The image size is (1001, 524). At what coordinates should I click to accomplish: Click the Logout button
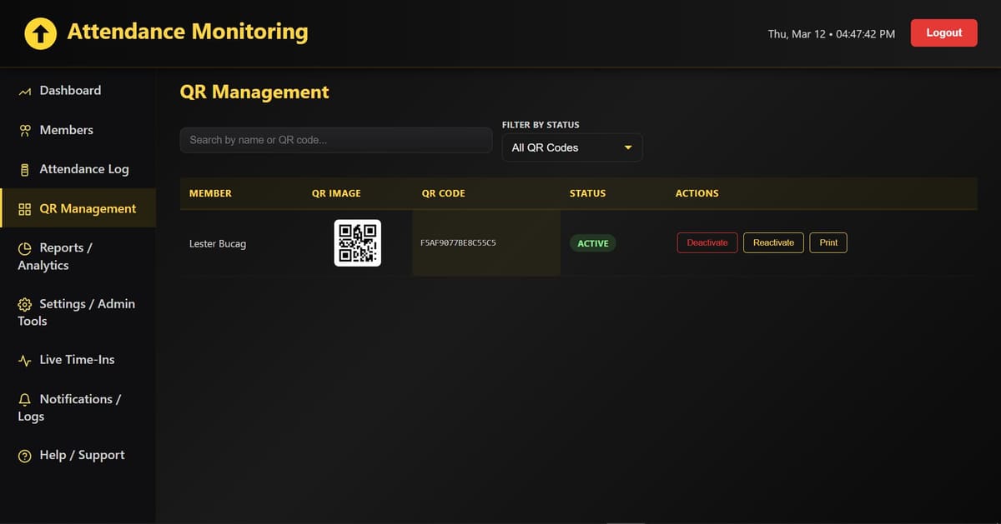point(943,33)
